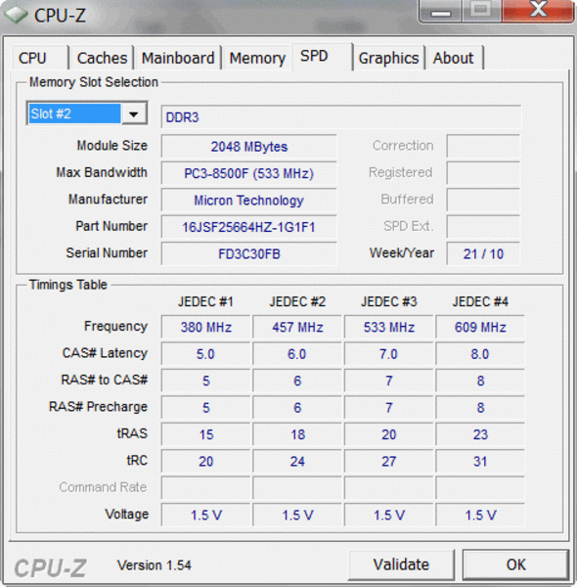Select the Slot #2 combo box text
Image resolution: width=577 pixels, height=587 pixels.
[74, 113]
